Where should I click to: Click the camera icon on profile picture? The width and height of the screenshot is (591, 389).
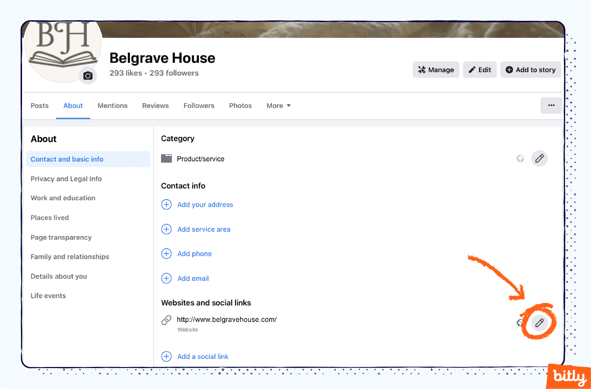[x=88, y=76]
